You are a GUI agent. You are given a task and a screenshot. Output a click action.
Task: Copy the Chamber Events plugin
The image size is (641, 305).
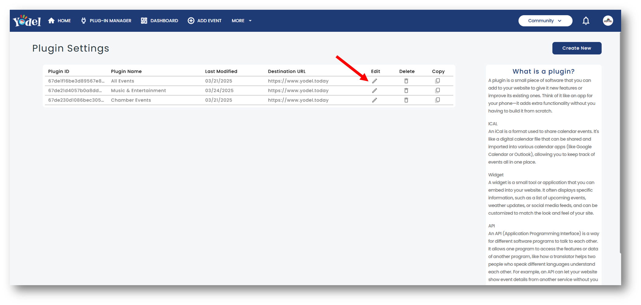438,100
